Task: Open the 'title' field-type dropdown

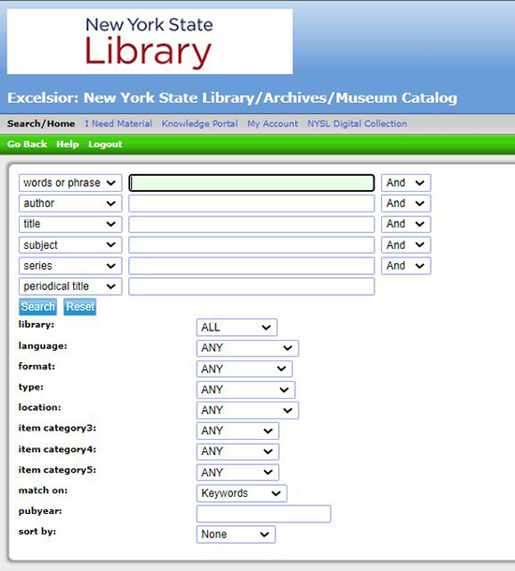Action: (x=70, y=224)
